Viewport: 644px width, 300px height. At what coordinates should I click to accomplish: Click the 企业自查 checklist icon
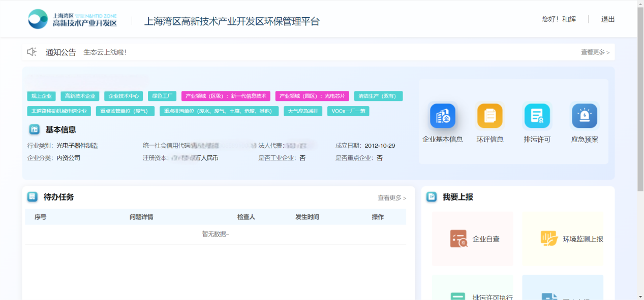(x=458, y=239)
